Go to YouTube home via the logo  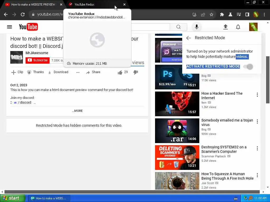coord(28,27)
